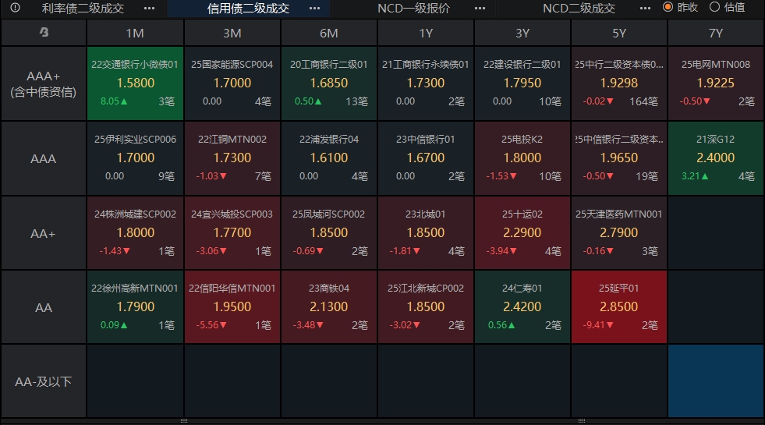Click the 7Y column header
The height and width of the screenshot is (425, 765).
[716, 33]
